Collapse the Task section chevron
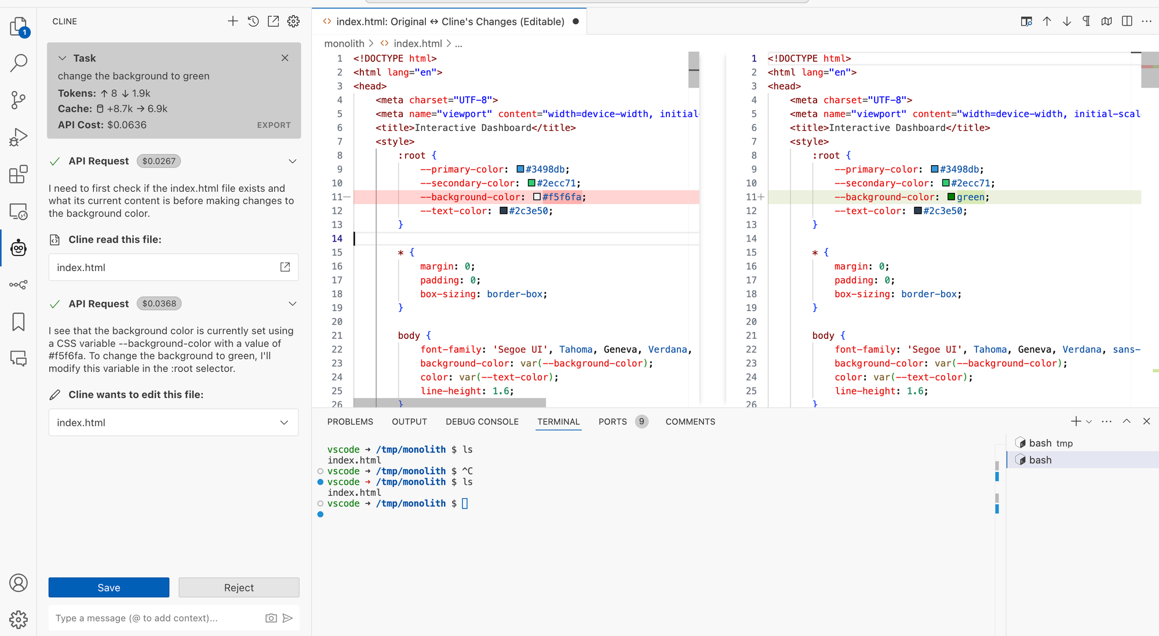Viewport: 1159px width, 636px height. 63,58
